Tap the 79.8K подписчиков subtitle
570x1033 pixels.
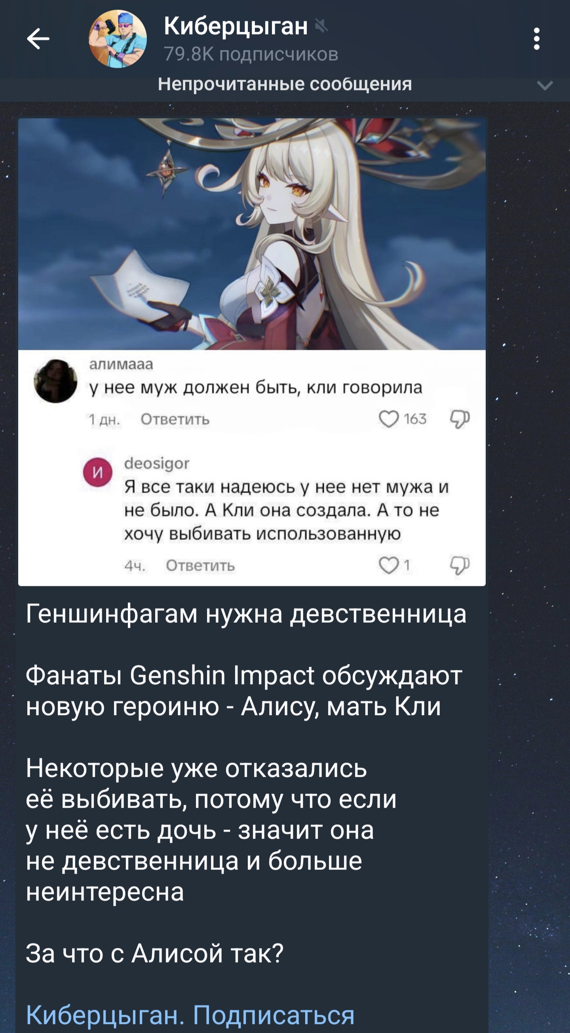tap(251, 54)
